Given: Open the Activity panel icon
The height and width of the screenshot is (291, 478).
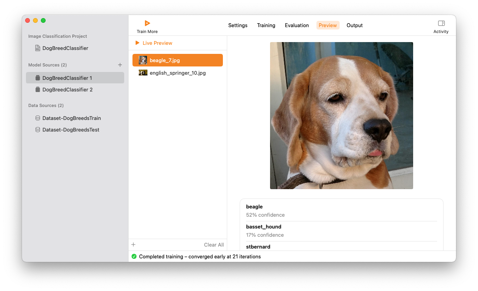Looking at the screenshot, I should click(441, 23).
